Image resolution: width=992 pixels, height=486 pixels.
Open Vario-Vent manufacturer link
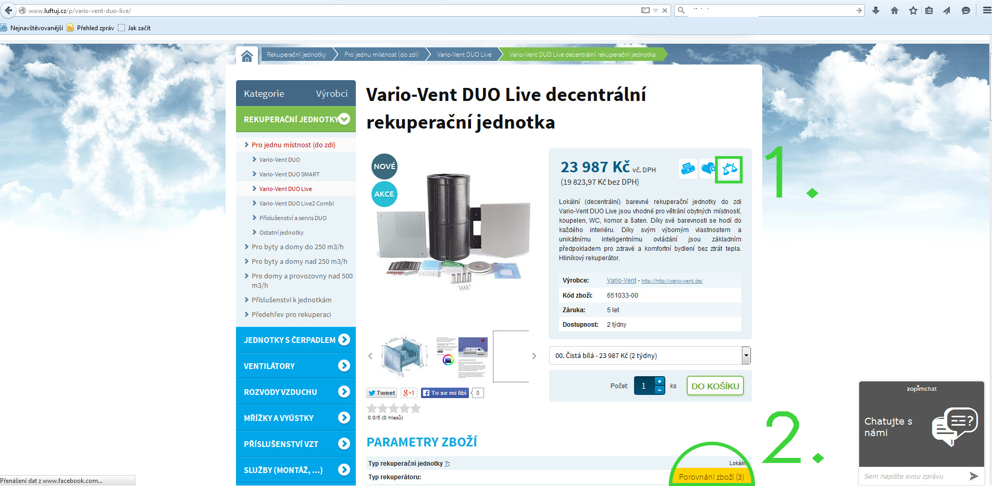pyautogui.click(x=622, y=280)
